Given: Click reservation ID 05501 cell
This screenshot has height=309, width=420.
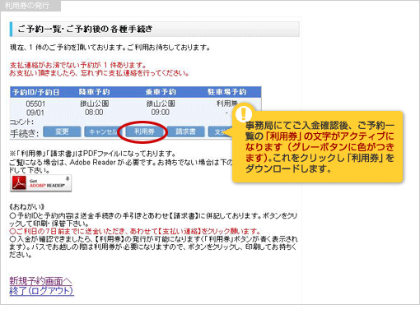Looking at the screenshot, I should click(x=35, y=104).
